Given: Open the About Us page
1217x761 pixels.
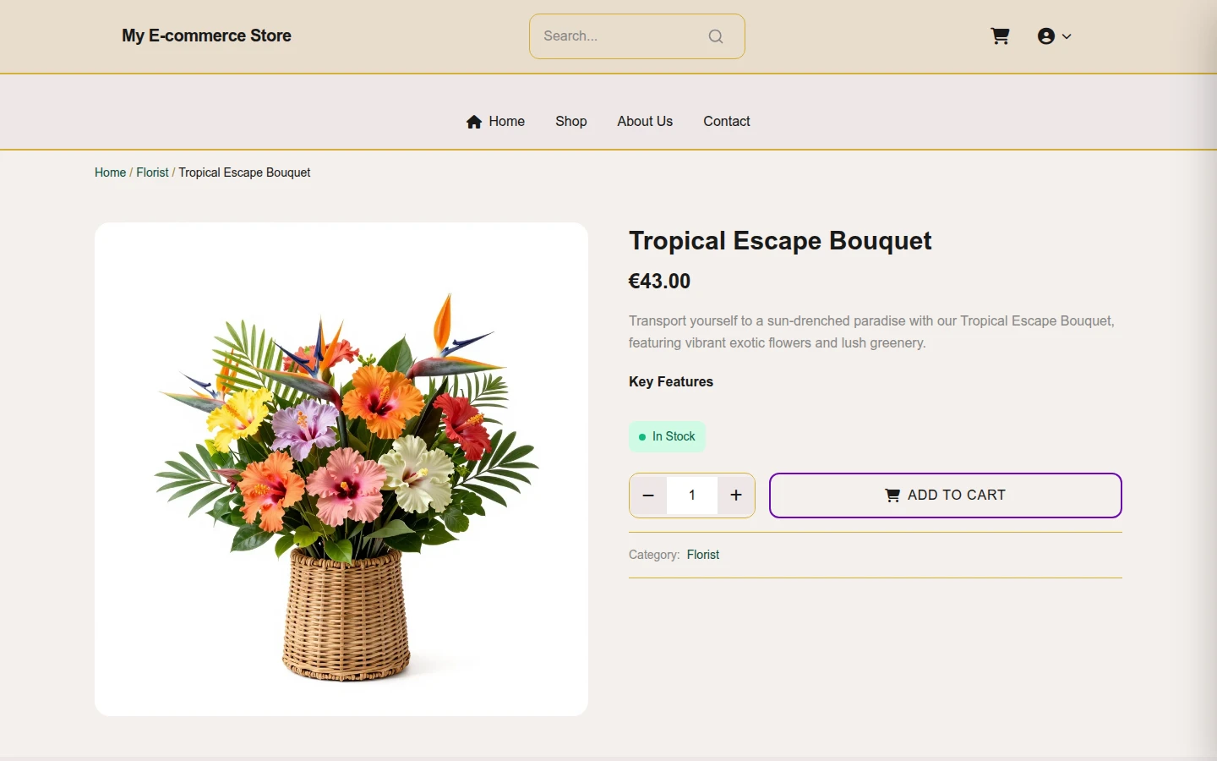Looking at the screenshot, I should pyautogui.click(x=645, y=122).
